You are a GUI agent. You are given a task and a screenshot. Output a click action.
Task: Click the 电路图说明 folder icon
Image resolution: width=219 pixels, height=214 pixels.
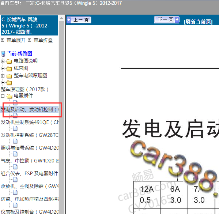(9, 61)
